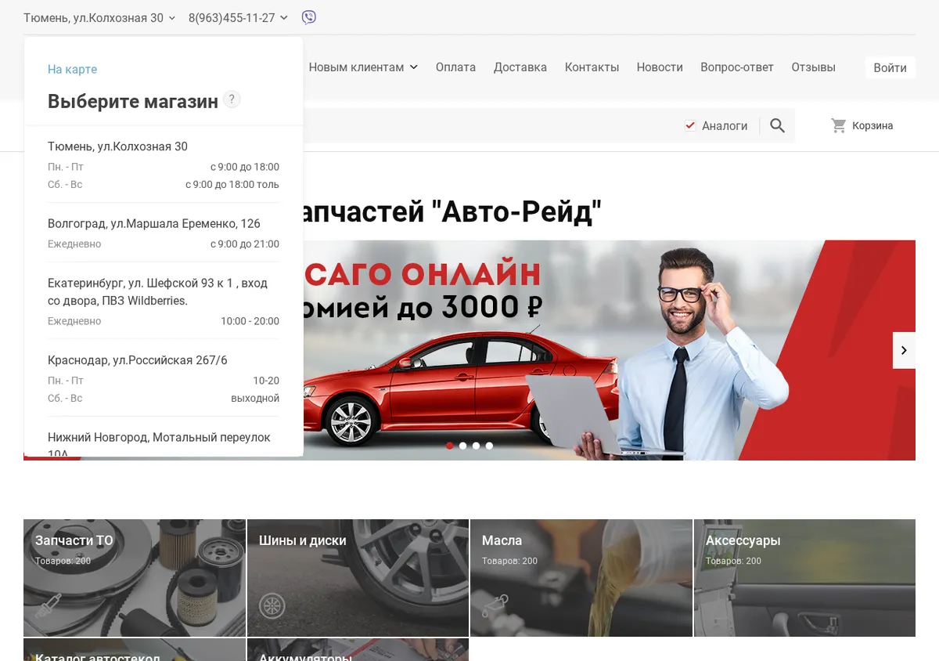The width and height of the screenshot is (939, 661).
Task: Click the spark plug icon on Запчасти ТО
Action: (49, 605)
